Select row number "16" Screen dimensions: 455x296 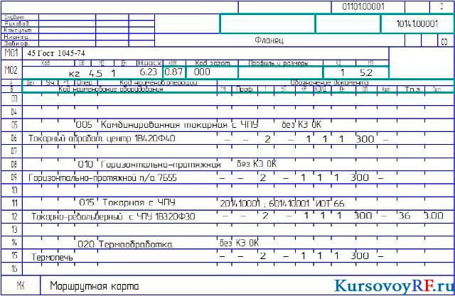tap(14, 269)
